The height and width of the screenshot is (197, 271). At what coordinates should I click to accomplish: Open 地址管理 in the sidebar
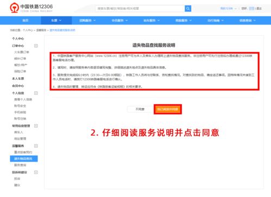tap(20, 139)
